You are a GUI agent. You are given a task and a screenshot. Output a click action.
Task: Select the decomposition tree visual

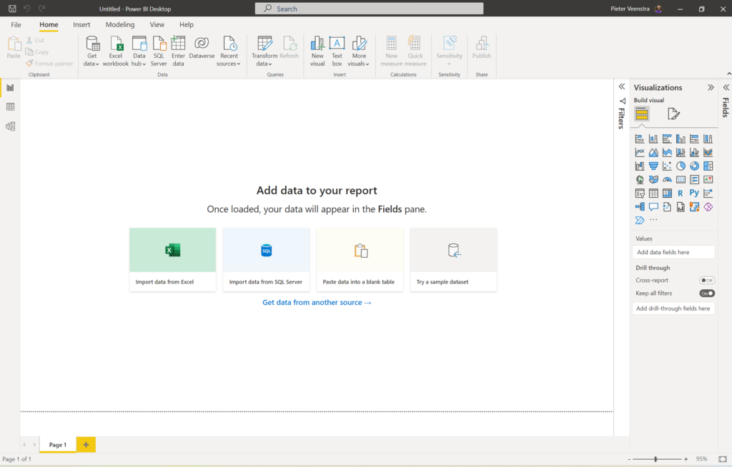tap(640, 206)
